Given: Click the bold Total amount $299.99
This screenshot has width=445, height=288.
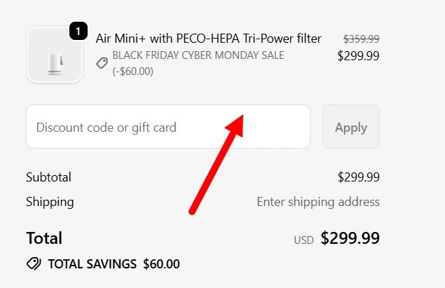Looking at the screenshot, I should point(350,238).
